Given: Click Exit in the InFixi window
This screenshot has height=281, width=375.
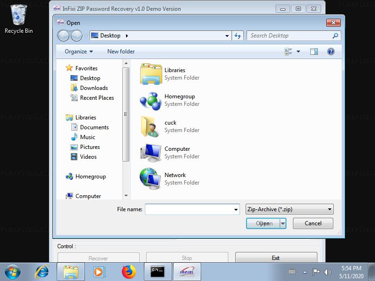Looking at the screenshot, I should coord(276,258).
